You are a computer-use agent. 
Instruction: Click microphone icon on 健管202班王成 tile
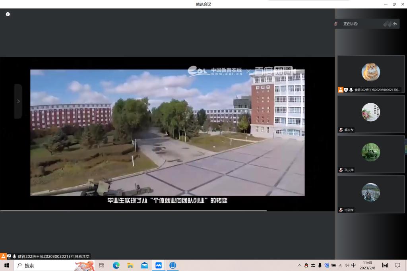click(x=351, y=90)
